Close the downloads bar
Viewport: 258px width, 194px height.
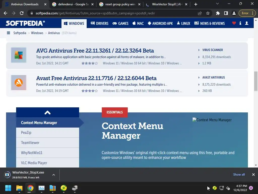click(x=253, y=175)
